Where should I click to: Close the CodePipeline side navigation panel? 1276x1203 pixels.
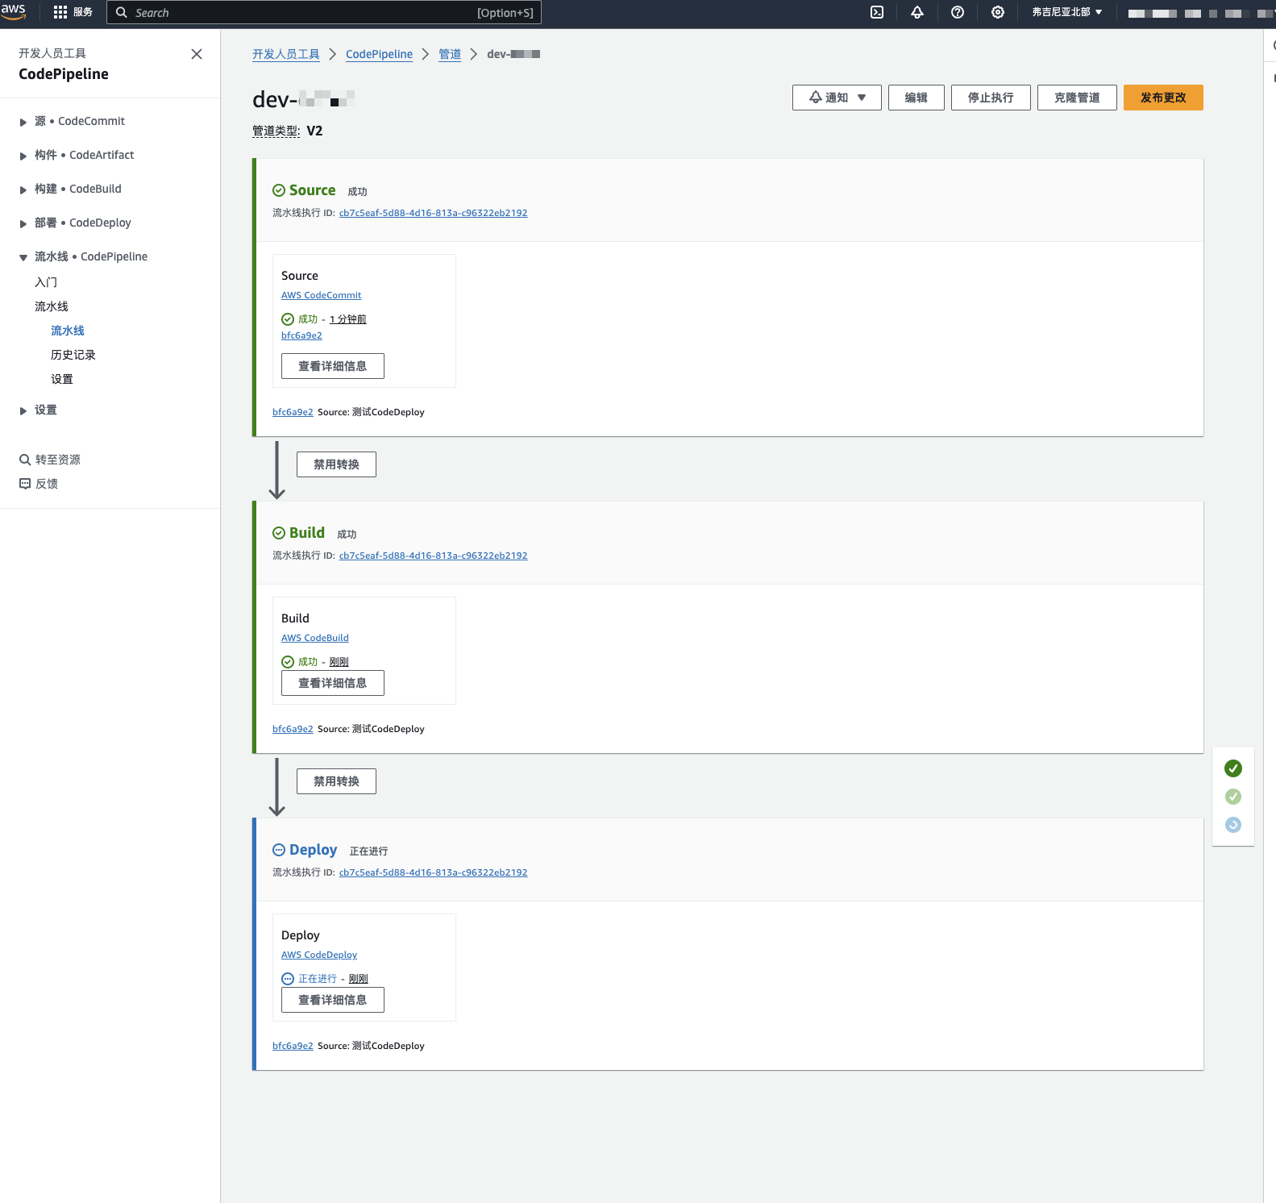pos(197,54)
